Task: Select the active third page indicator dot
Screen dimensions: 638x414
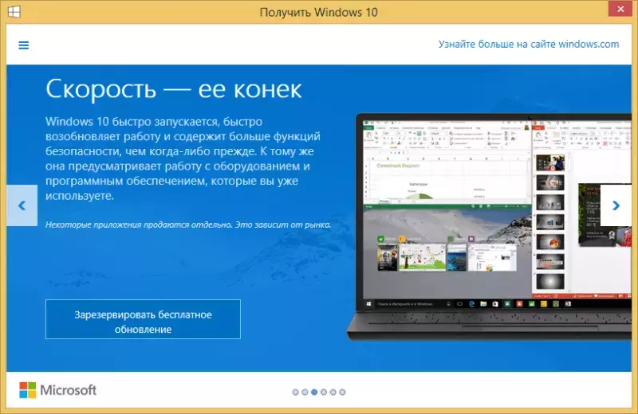Action: click(x=314, y=392)
